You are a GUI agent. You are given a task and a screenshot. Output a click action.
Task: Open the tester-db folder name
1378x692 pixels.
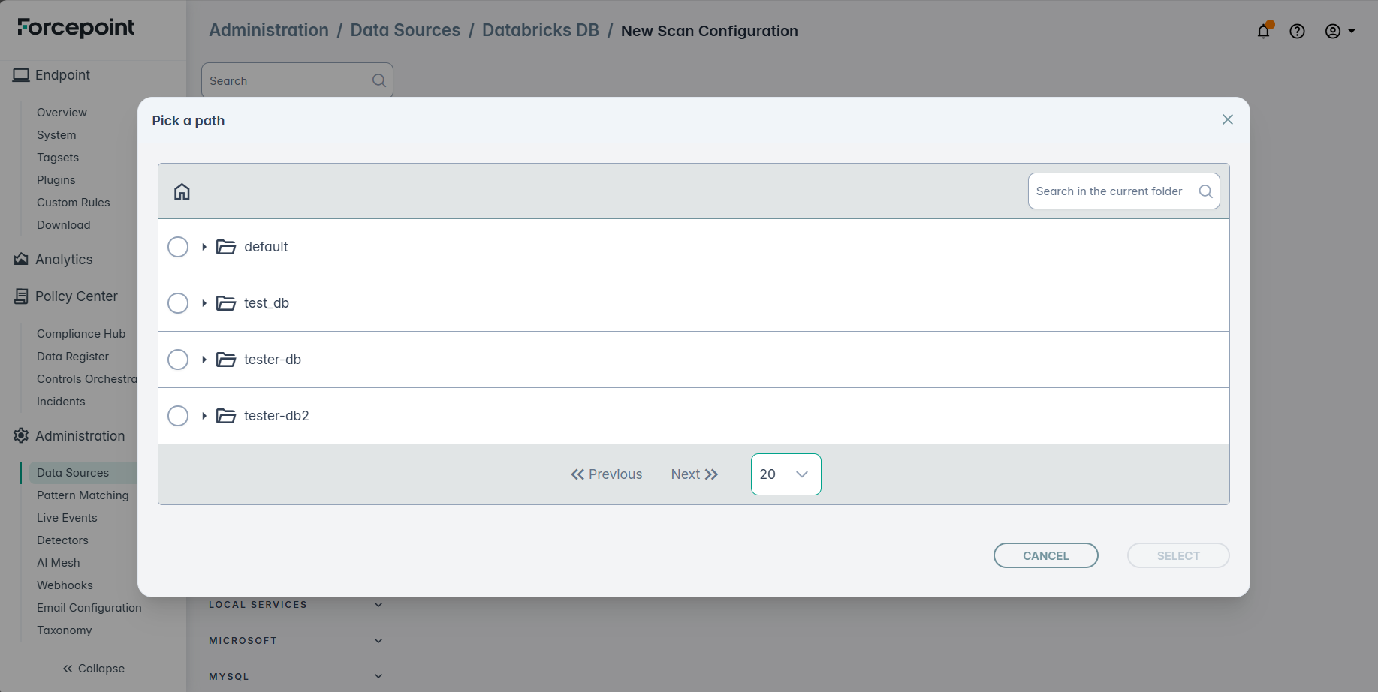[273, 360]
